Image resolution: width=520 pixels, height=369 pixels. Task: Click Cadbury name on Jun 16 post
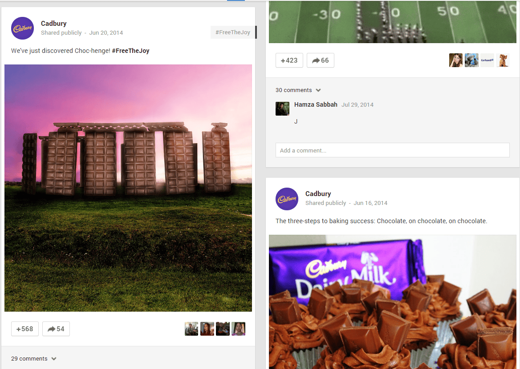pos(318,194)
